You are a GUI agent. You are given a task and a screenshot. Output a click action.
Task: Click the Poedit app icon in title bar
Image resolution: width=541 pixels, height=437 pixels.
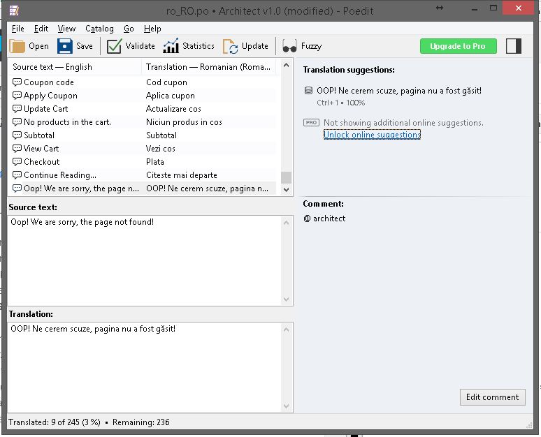[14, 10]
